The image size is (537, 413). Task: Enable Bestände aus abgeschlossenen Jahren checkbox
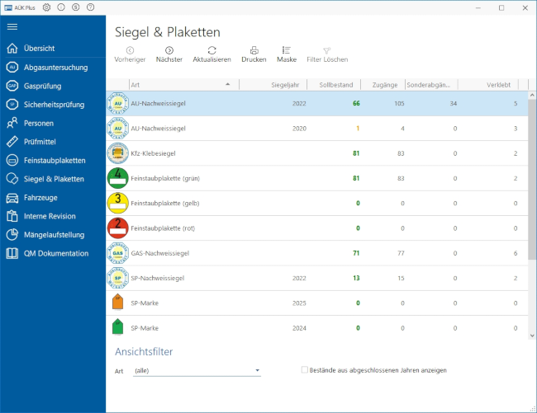point(305,371)
